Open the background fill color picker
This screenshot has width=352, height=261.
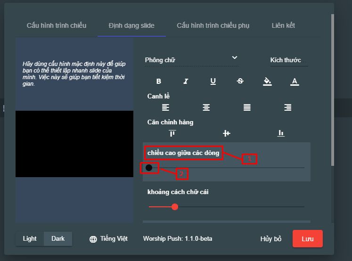[x=267, y=81]
